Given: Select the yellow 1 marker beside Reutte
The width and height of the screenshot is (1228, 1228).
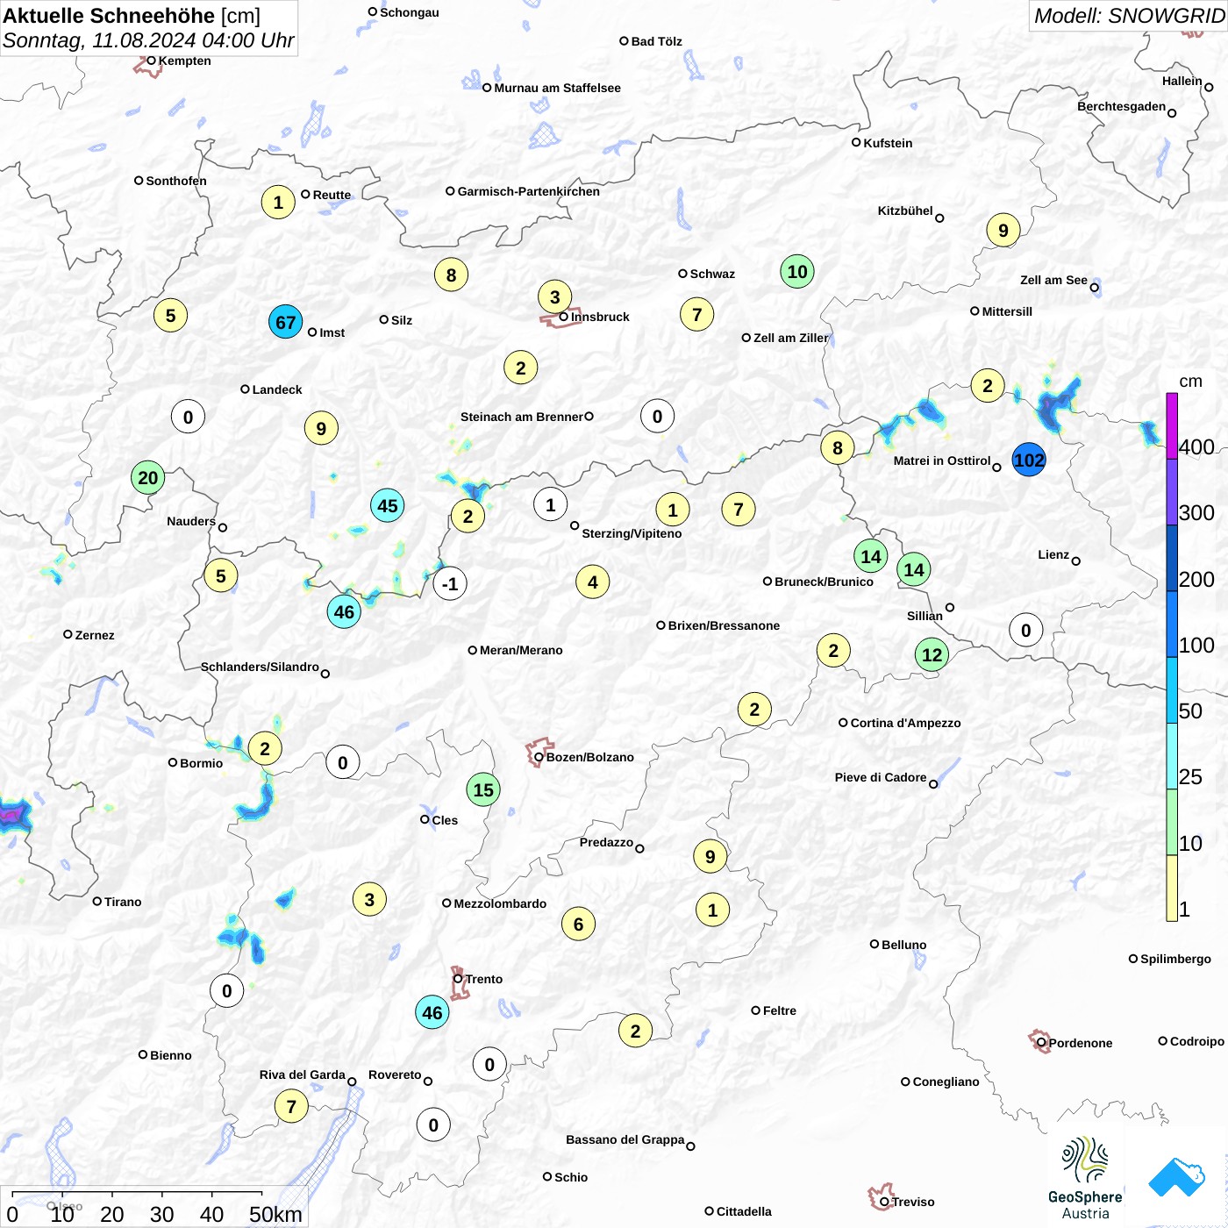Looking at the screenshot, I should (278, 202).
